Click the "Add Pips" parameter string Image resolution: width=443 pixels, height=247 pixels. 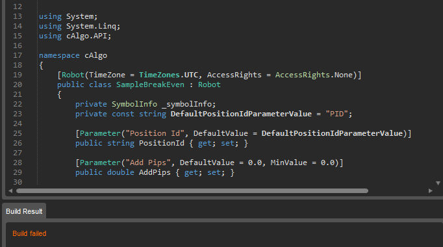tap(147, 162)
